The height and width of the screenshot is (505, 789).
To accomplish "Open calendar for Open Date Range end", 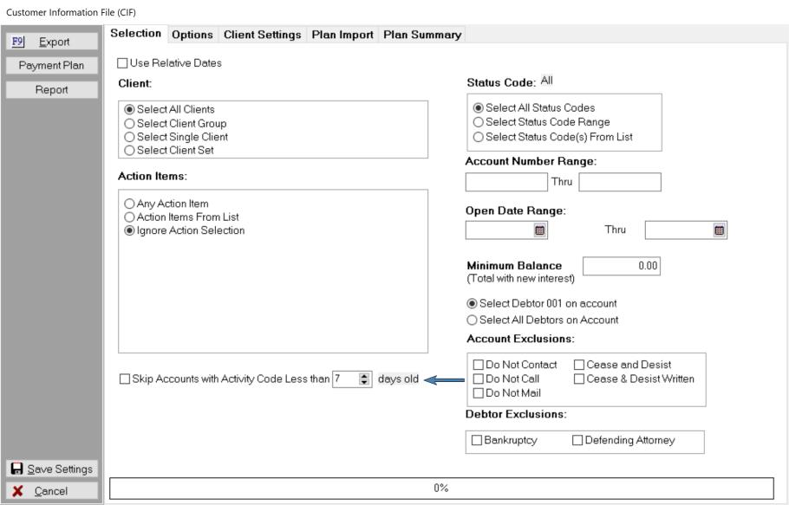I will [x=719, y=230].
